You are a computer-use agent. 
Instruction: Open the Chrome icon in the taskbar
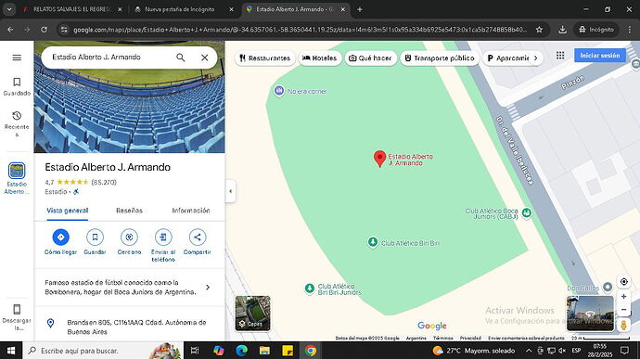click(311, 351)
